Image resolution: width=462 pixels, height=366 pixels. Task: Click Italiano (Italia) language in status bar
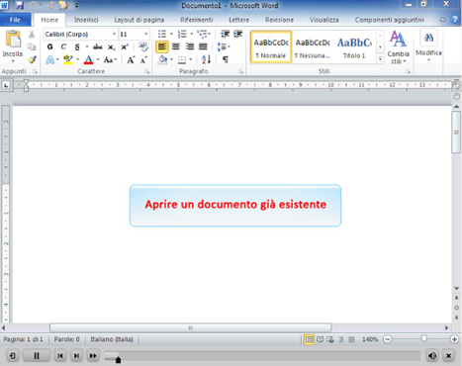pyautogui.click(x=112, y=339)
